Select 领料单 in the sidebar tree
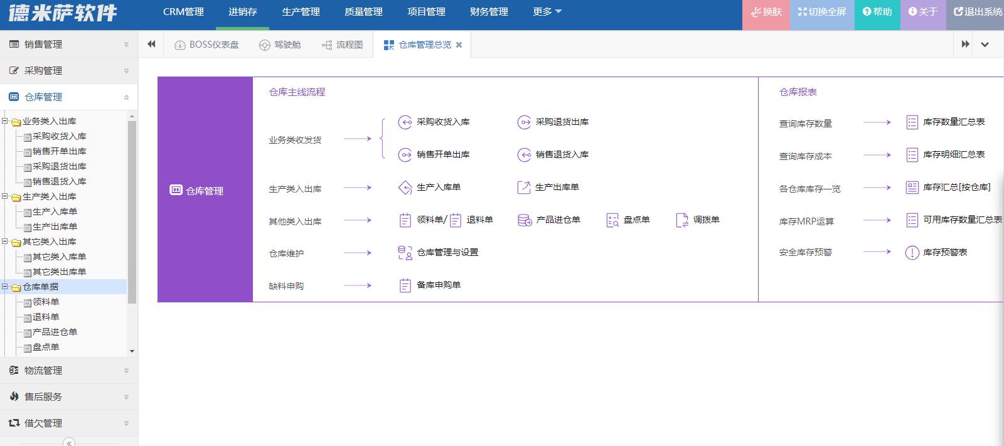The image size is (1004, 446). (x=46, y=302)
